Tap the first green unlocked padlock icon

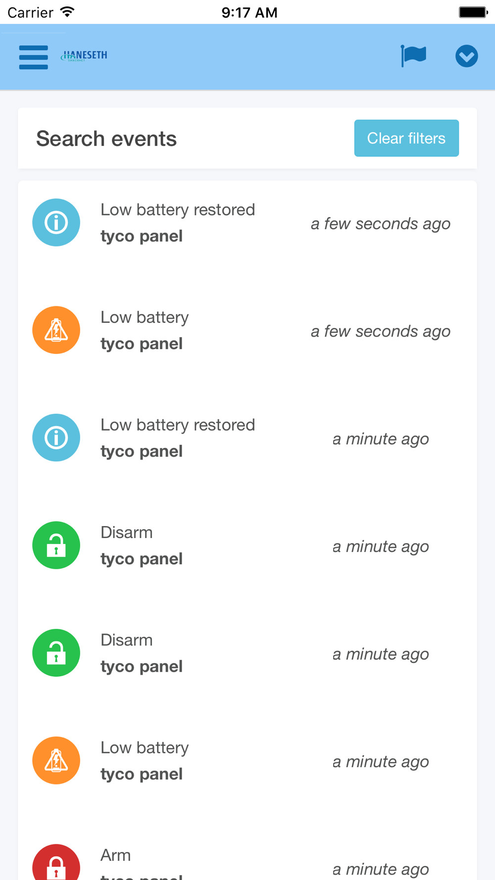coord(56,545)
